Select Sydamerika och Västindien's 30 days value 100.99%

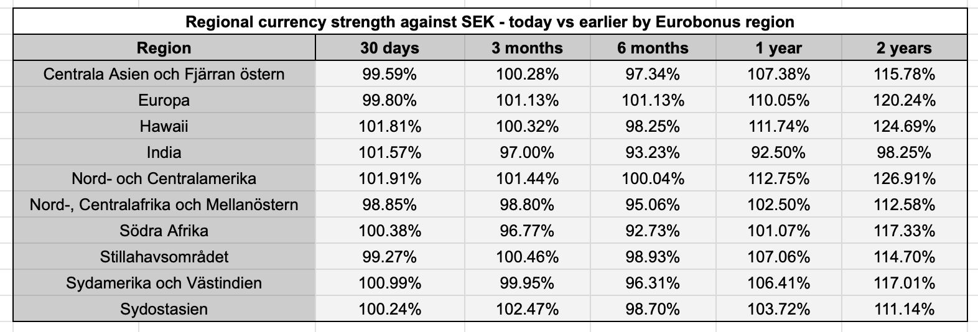pyautogui.click(x=389, y=284)
